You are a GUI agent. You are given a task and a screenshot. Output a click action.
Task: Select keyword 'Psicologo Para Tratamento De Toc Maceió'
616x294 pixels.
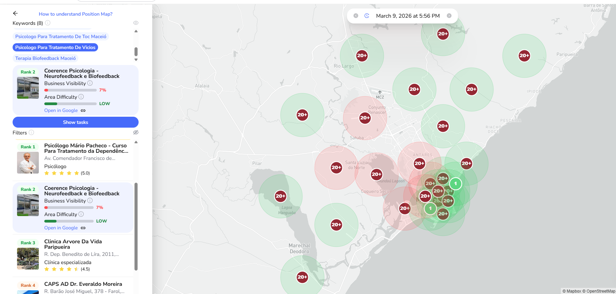pos(61,36)
